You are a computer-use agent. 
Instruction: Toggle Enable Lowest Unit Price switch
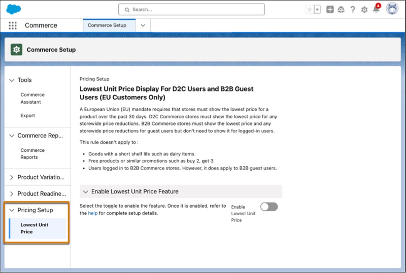tap(269, 207)
